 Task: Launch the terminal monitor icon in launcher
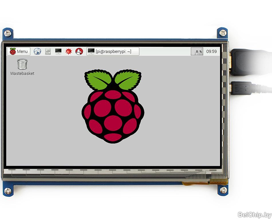pos(58,51)
